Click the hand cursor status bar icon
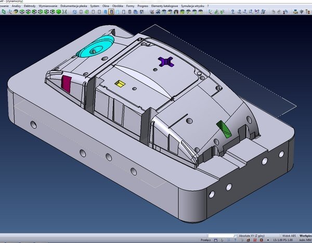This screenshot has height=243, width=312. 222,240
